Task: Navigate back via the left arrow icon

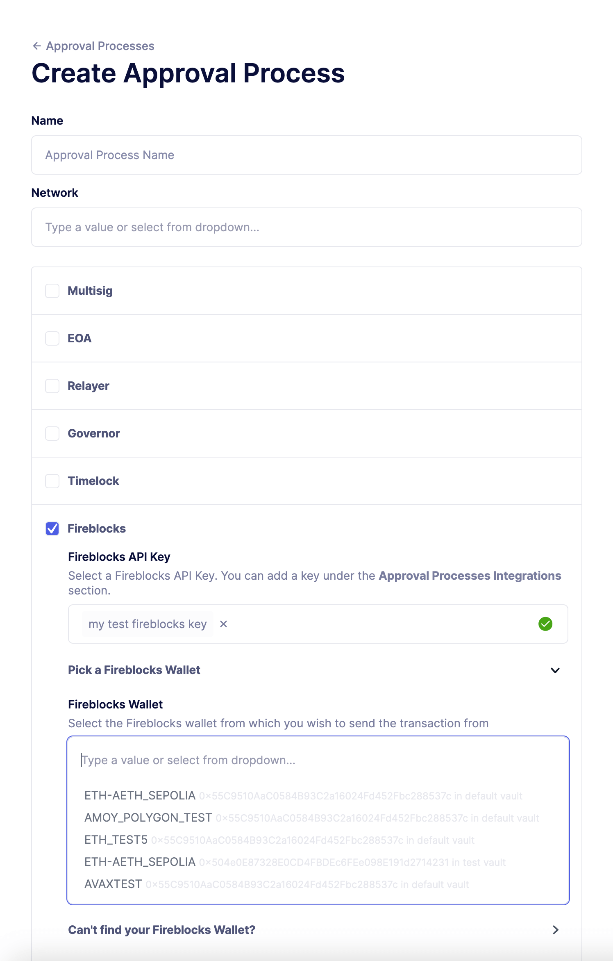Action: [x=37, y=46]
